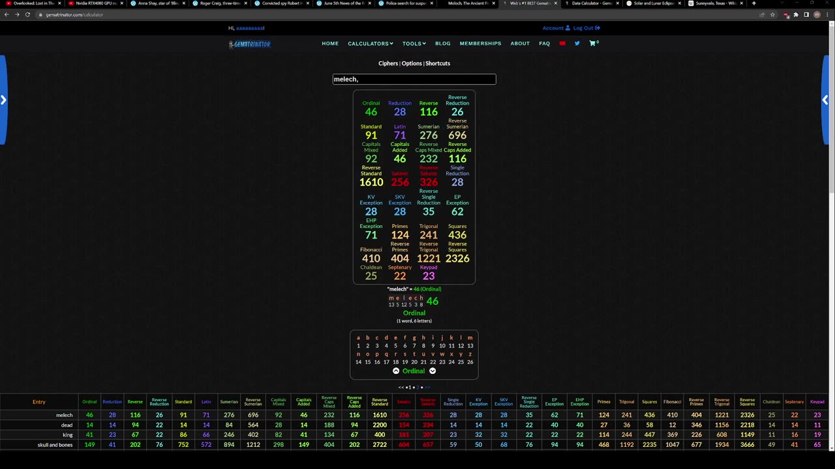Click the browser profile avatar
This screenshot has height=469, width=835.
click(817, 14)
